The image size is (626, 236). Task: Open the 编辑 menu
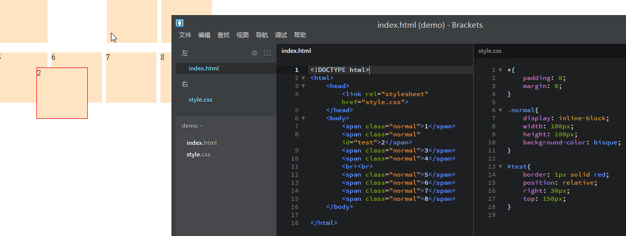tap(204, 35)
